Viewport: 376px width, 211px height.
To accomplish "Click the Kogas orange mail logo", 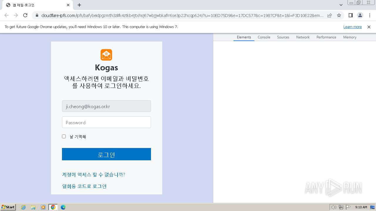I will point(106,55).
